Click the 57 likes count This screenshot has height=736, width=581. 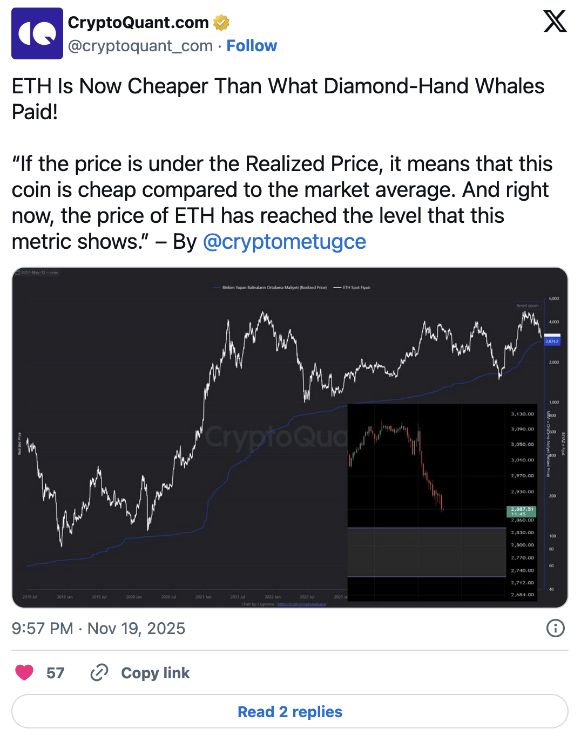[x=55, y=673]
